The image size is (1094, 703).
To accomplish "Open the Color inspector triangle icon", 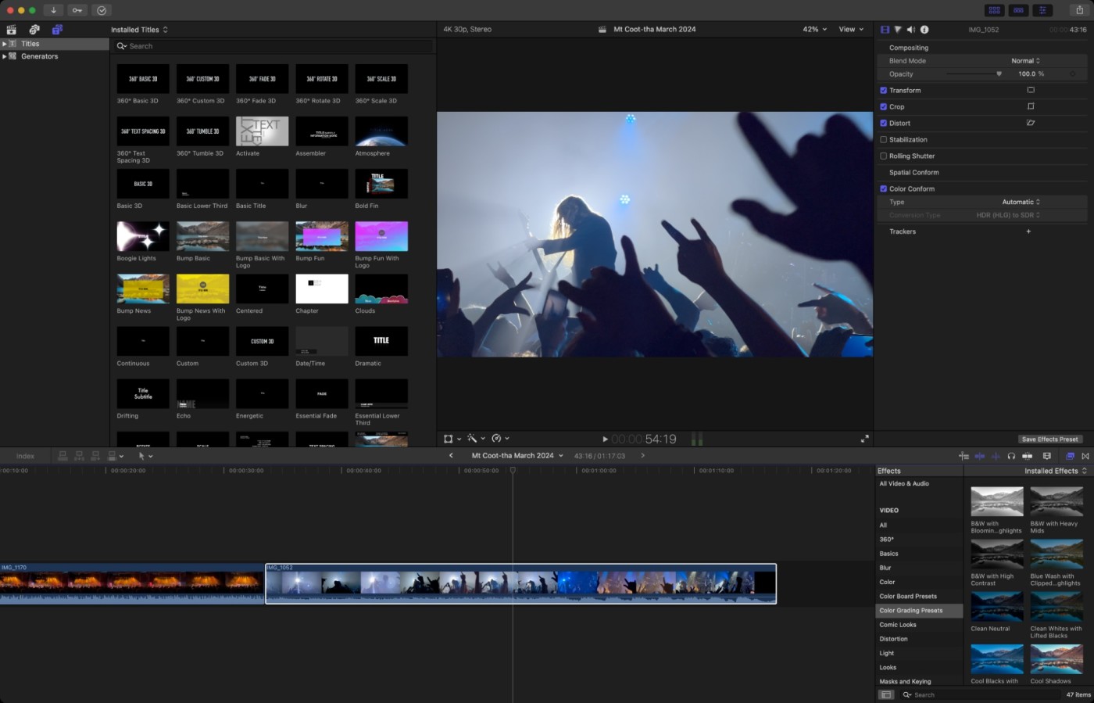I will 898,30.
